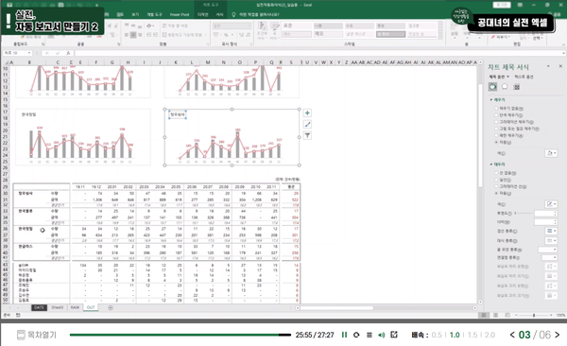The width and height of the screenshot is (567, 346).
Task: Collapse the Border section in format pane
Action: tap(498, 164)
